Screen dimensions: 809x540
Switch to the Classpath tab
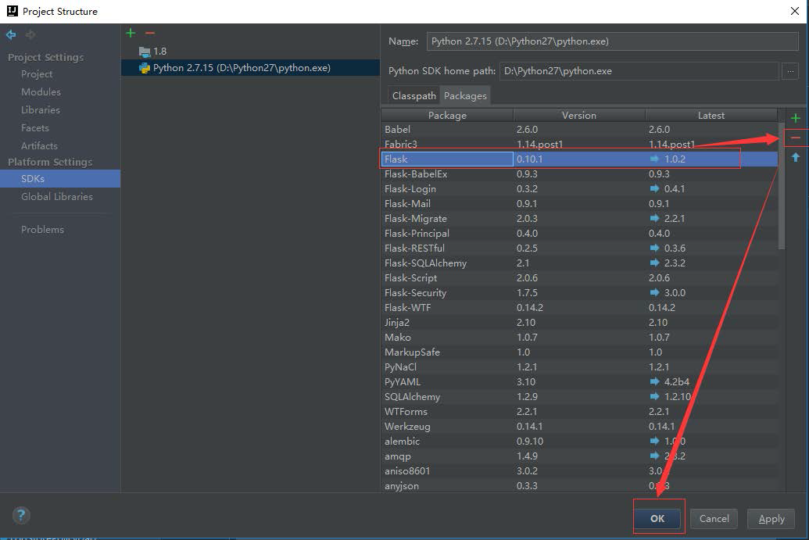[413, 95]
